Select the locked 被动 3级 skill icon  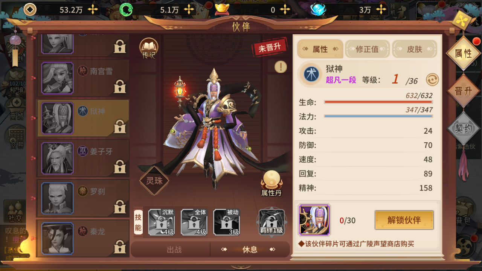226,222
